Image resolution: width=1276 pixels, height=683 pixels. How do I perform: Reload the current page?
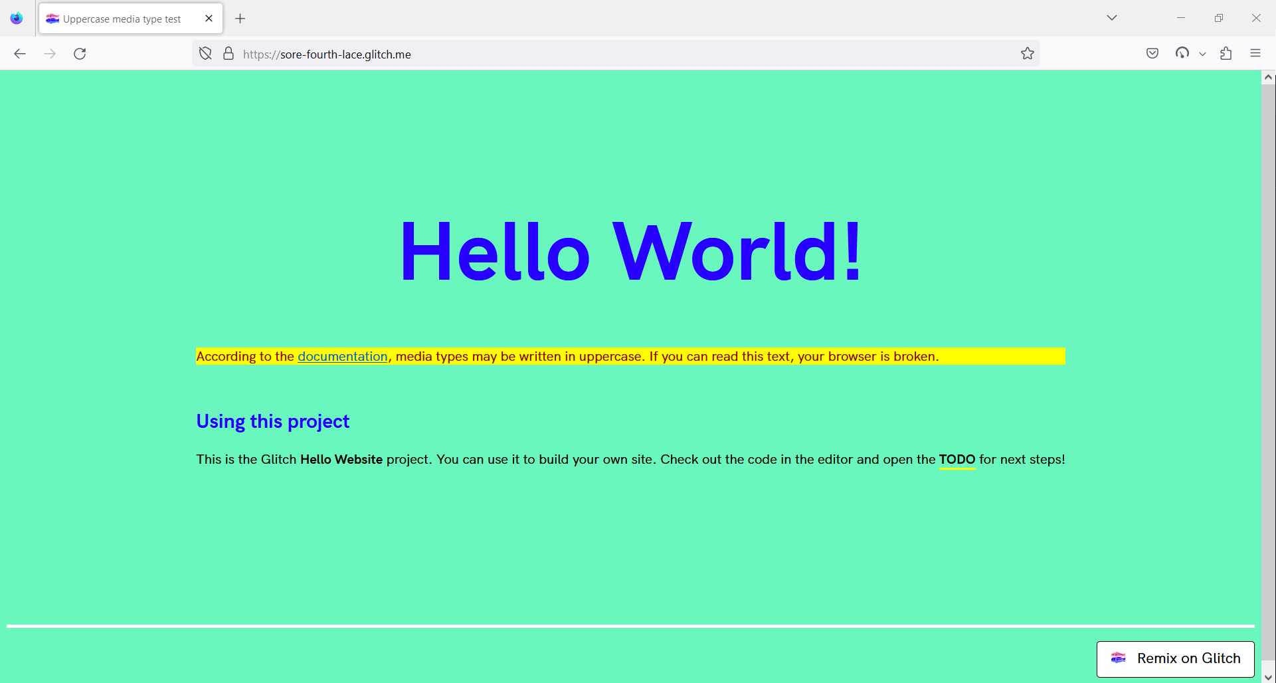pos(80,54)
